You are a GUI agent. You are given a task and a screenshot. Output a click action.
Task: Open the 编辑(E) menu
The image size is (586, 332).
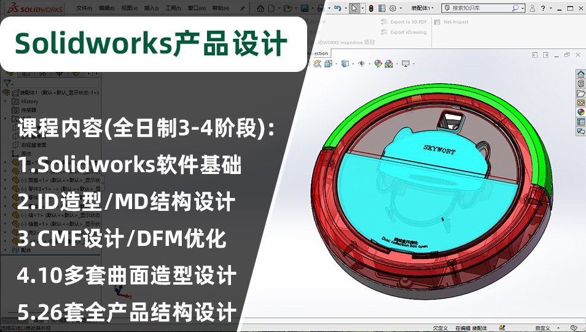point(107,8)
